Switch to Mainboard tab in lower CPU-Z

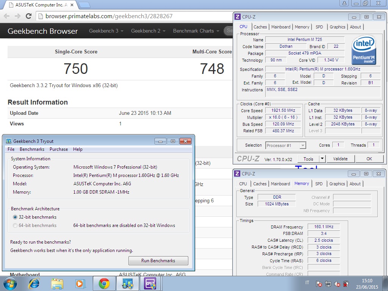[x=280, y=184]
